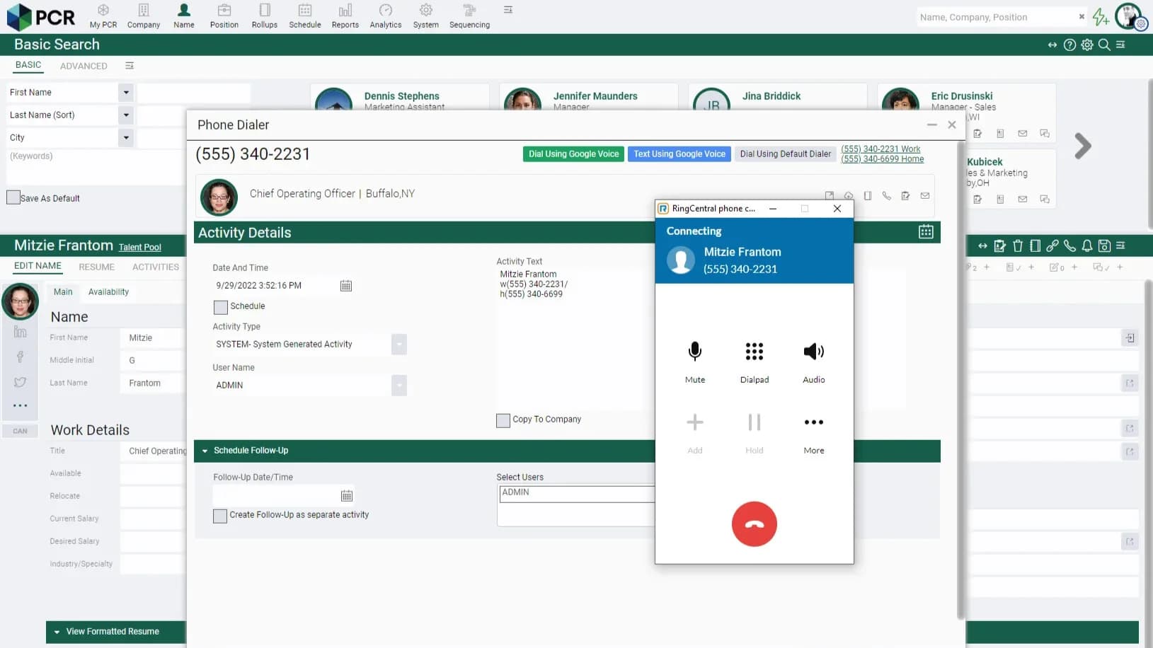
Task: Open the help icon in Basic Search bar
Action: (x=1070, y=45)
